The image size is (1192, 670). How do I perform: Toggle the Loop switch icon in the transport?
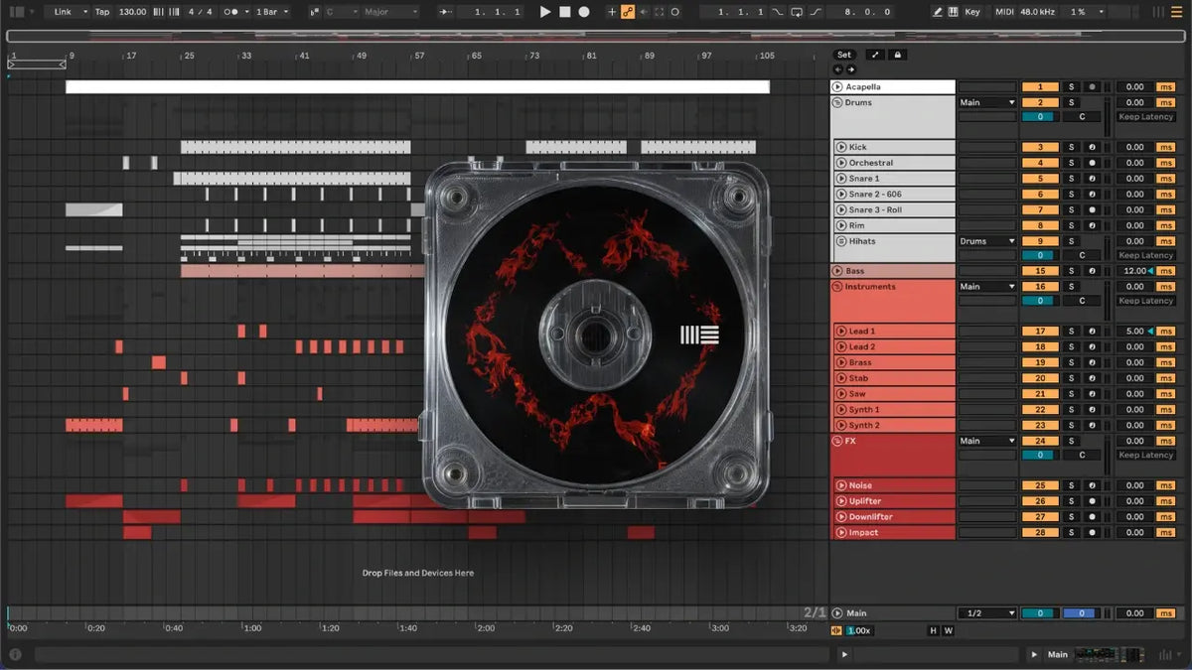[x=797, y=12]
